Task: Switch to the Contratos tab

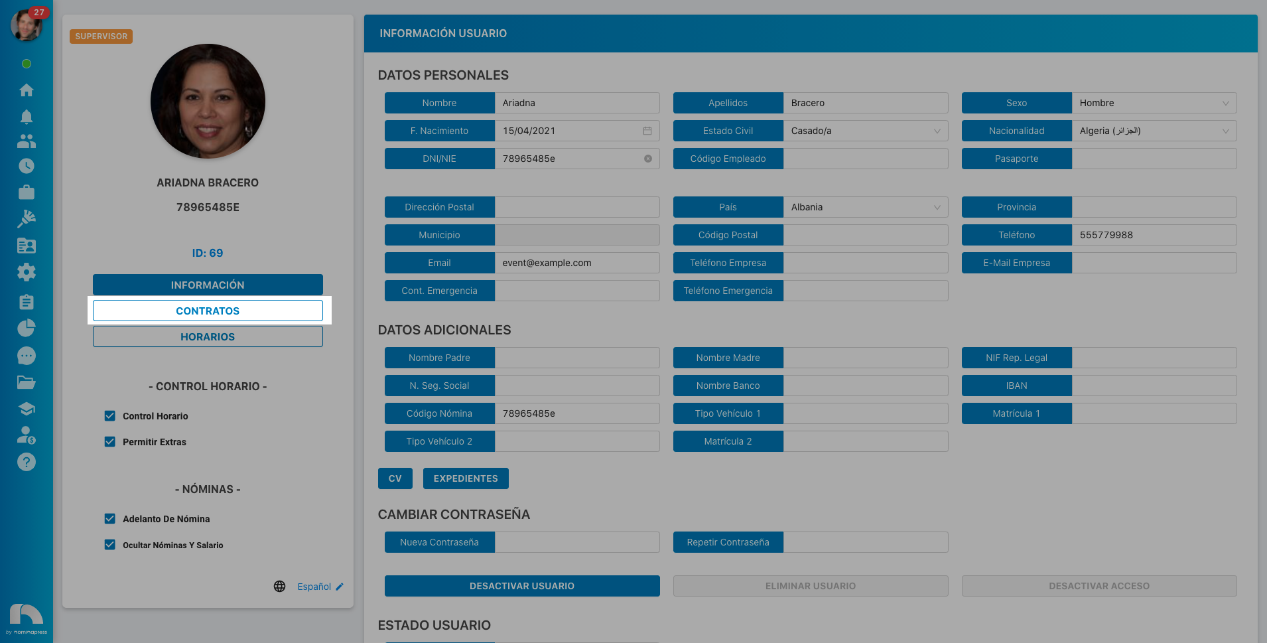Action: click(x=208, y=311)
